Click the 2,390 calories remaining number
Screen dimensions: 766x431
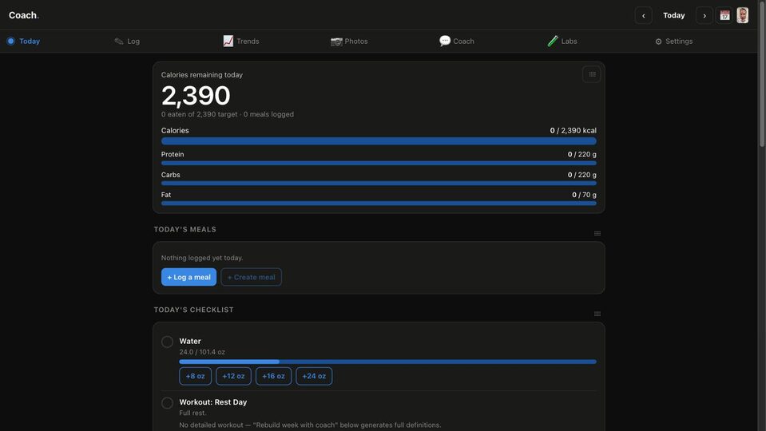click(x=196, y=96)
